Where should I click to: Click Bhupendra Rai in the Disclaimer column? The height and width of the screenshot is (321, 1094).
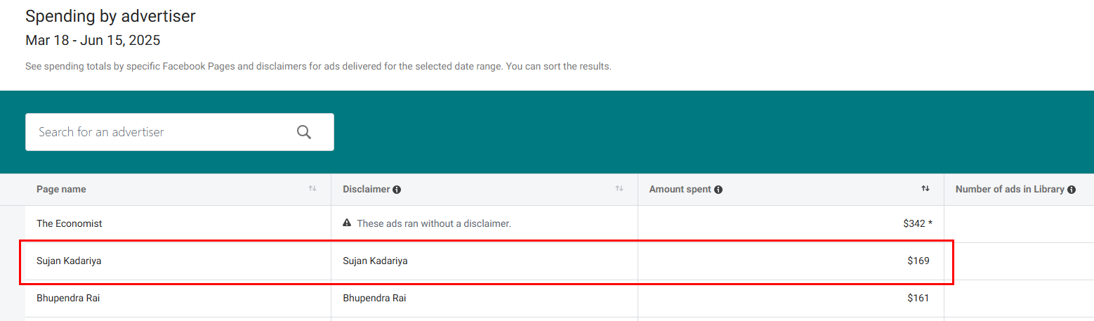click(374, 298)
